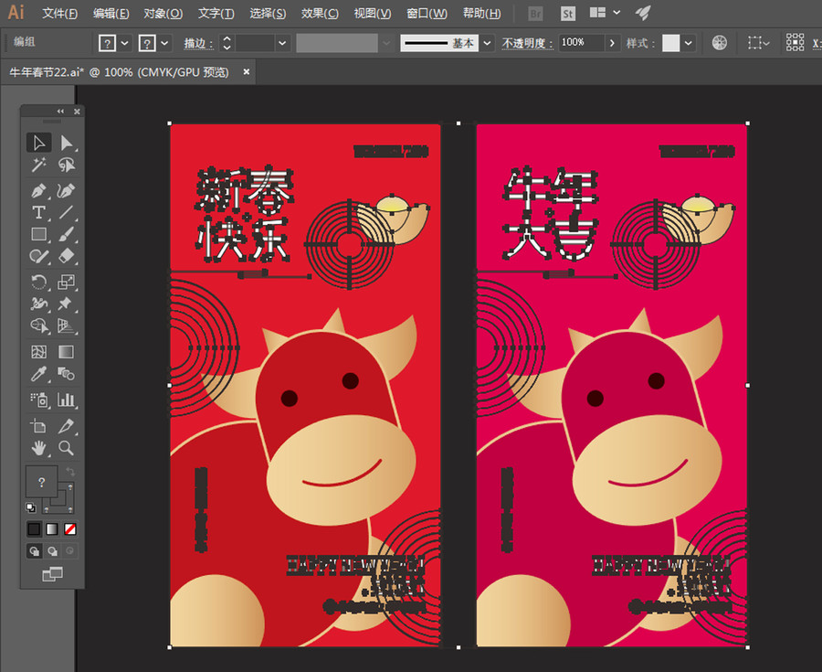Select the Puppet Warp pin tool
Image resolution: width=822 pixels, height=672 pixels.
(x=66, y=304)
